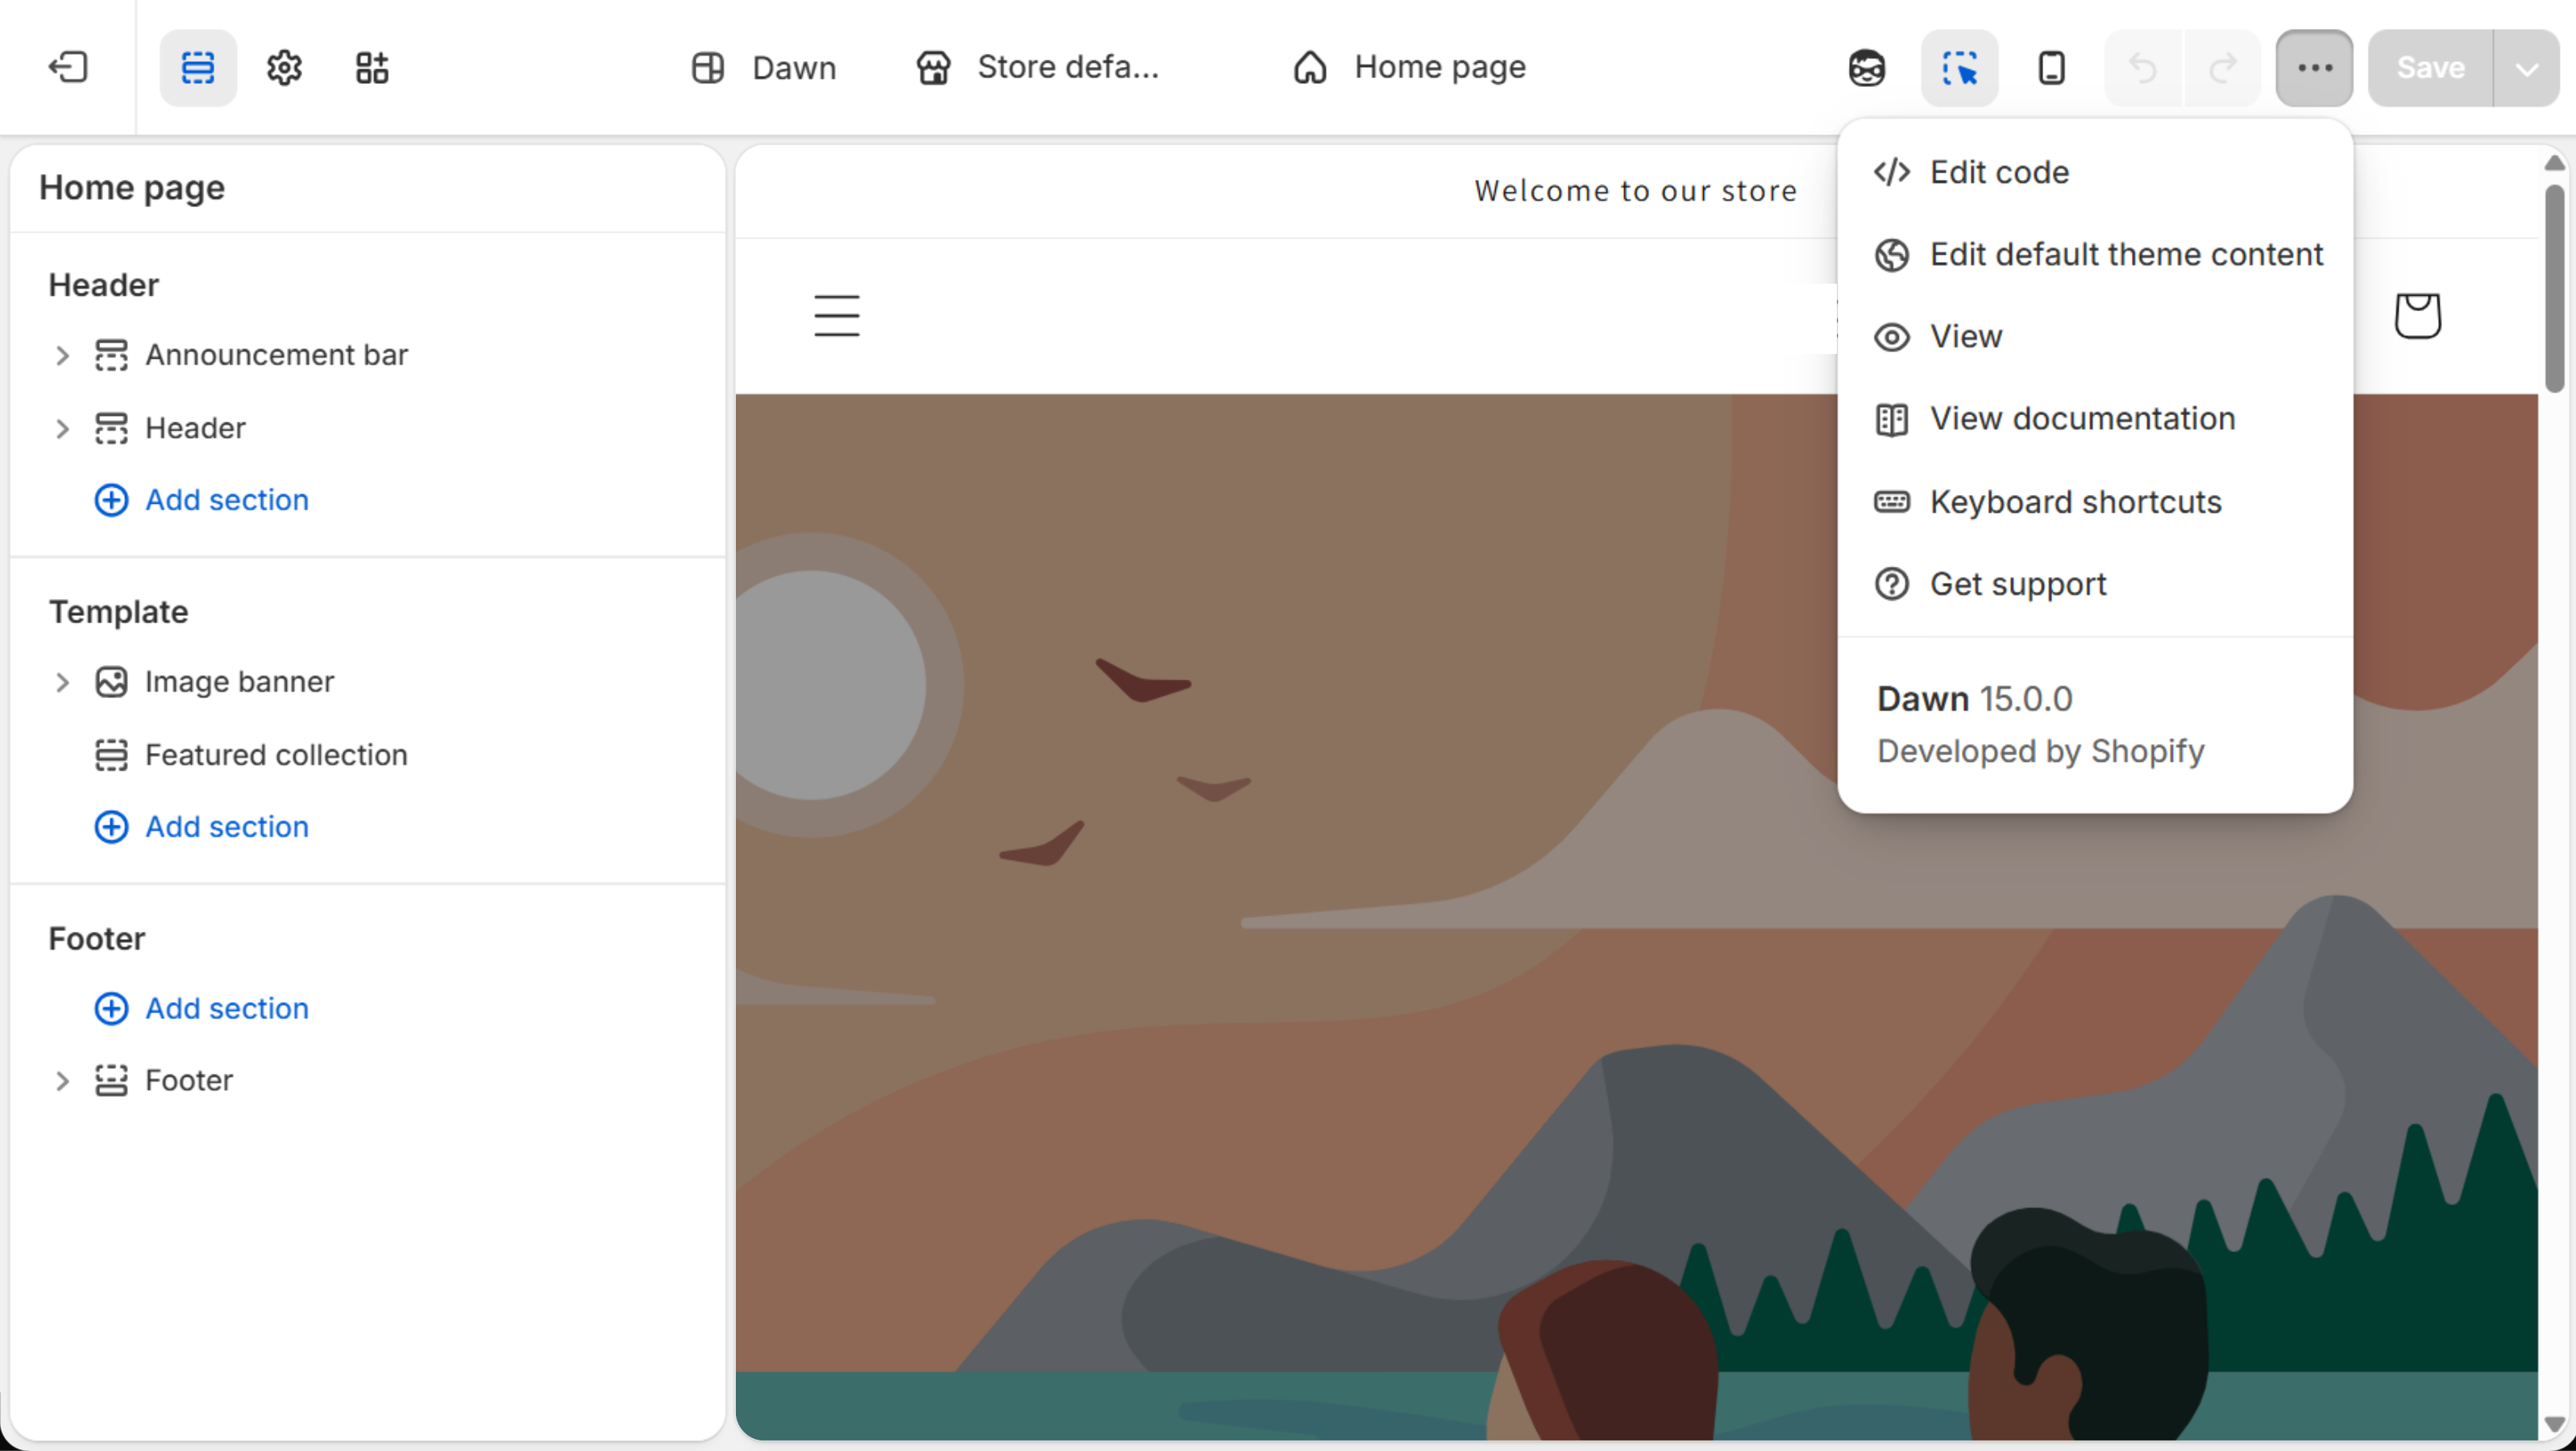
Task: Expand the Announcement bar section
Action: tap(62, 355)
